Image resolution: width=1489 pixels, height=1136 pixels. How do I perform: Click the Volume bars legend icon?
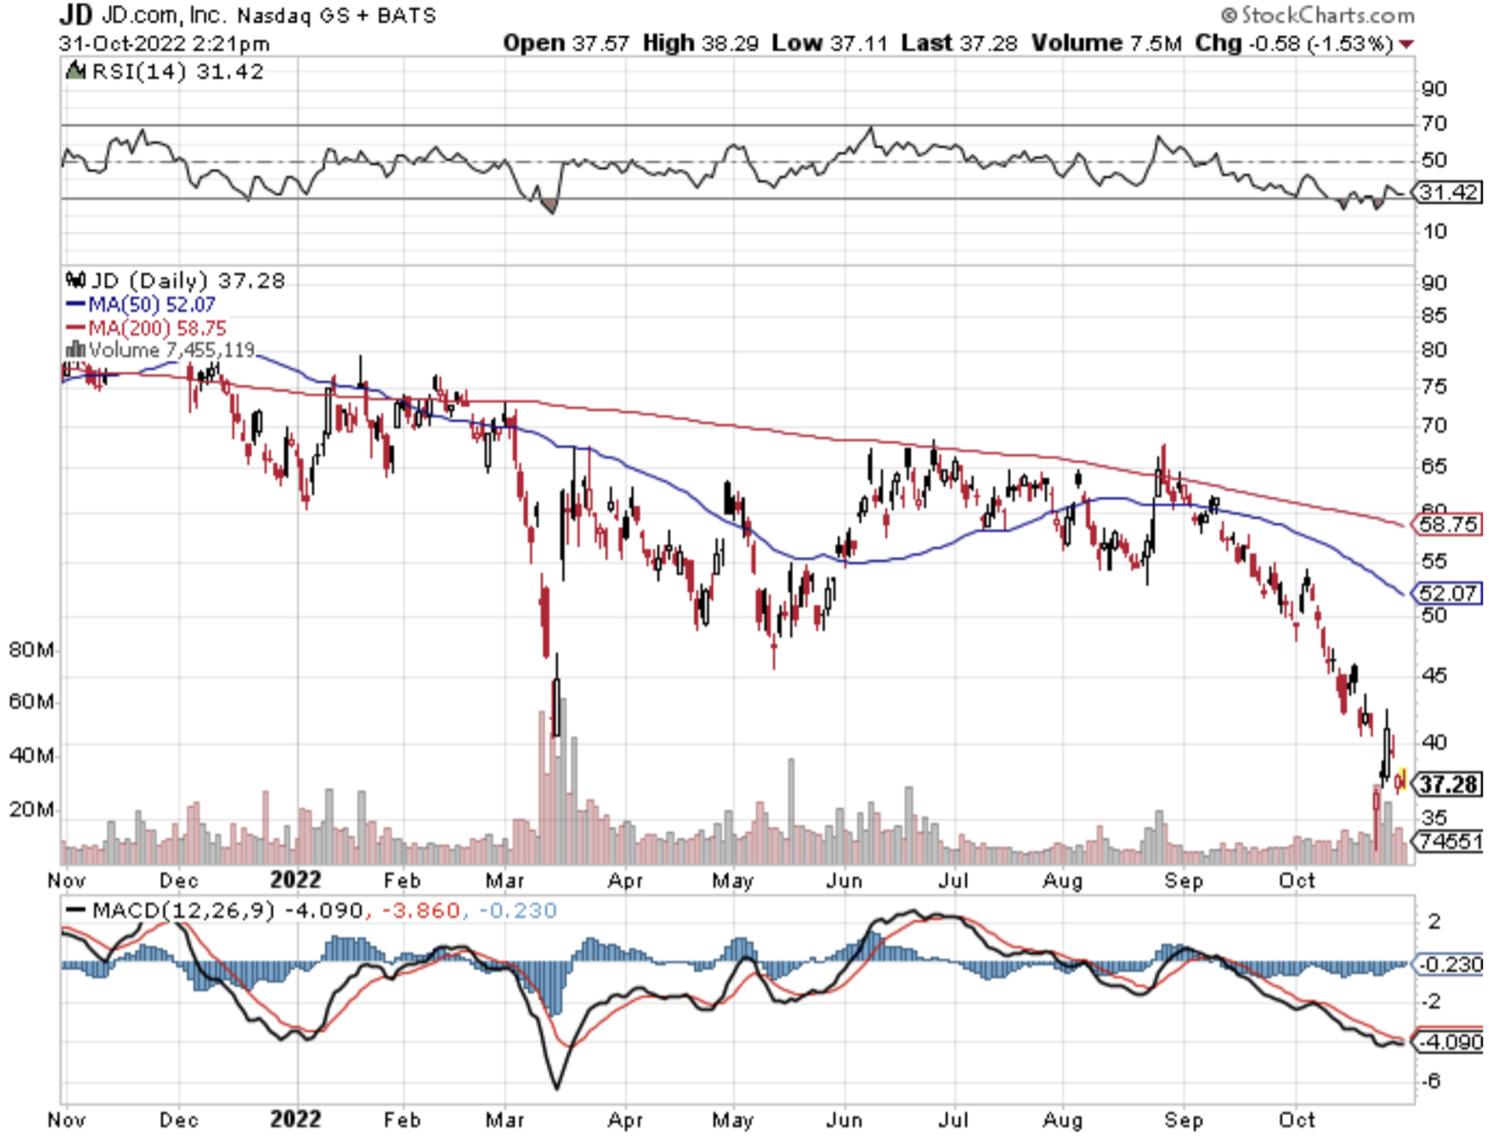coord(74,349)
